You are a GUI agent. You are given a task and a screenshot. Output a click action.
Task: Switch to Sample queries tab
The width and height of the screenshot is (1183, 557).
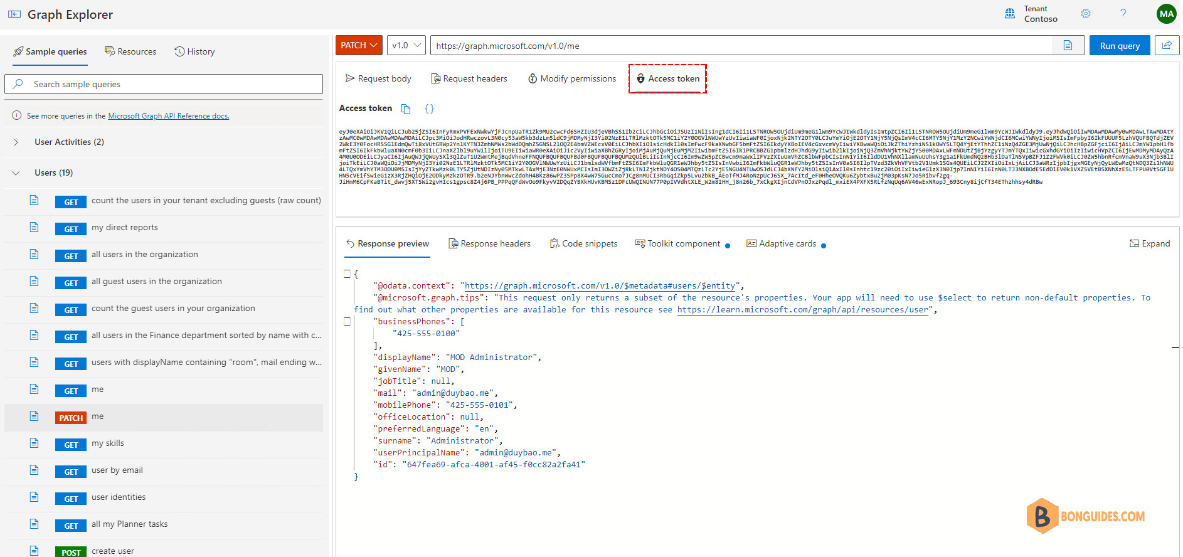50,51
